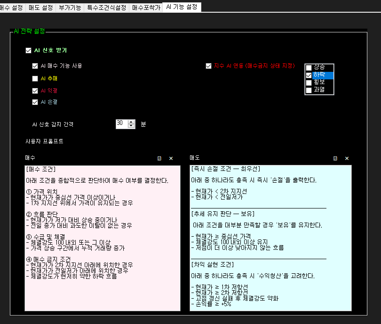This screenshot has width=381, height=324.
Task: Open the 특수조건식설정 tab
Action: (x=106, y=8)
